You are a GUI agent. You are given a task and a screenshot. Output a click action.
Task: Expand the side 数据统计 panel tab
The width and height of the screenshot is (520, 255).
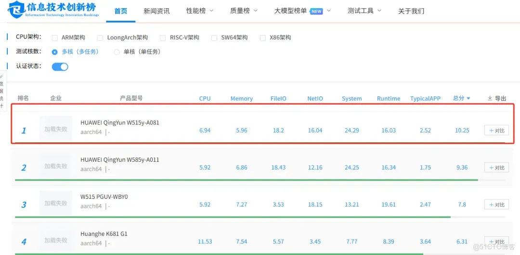pyautogui.click(x=2, y=91)
